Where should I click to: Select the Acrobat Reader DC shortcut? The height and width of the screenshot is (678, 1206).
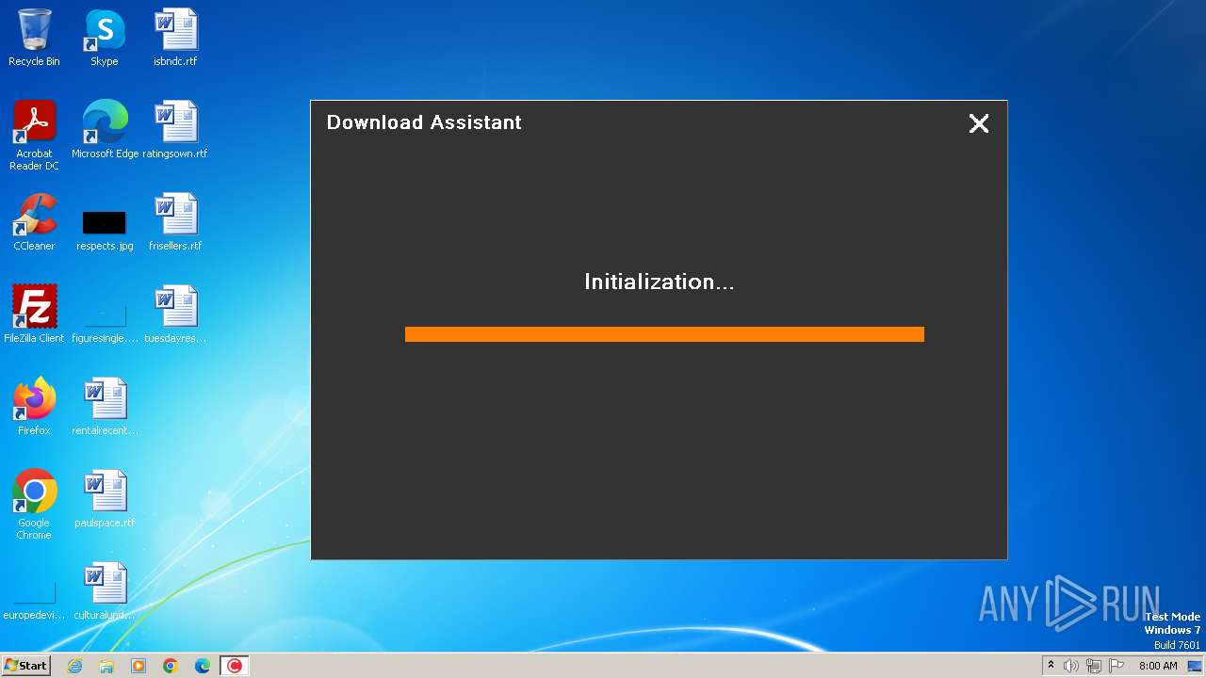tap(34, 136)
